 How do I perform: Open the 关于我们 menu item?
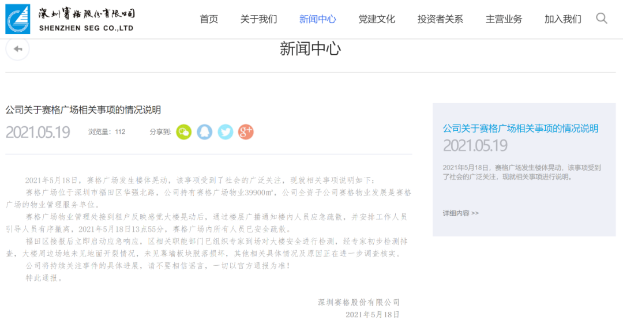coord(258,19)
